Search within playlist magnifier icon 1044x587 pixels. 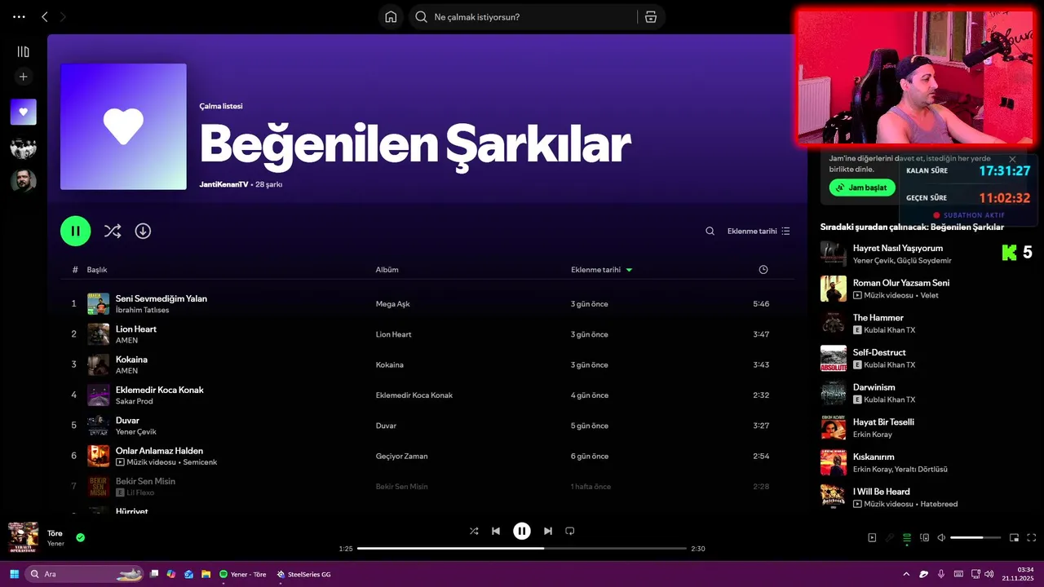pos(710,231)
